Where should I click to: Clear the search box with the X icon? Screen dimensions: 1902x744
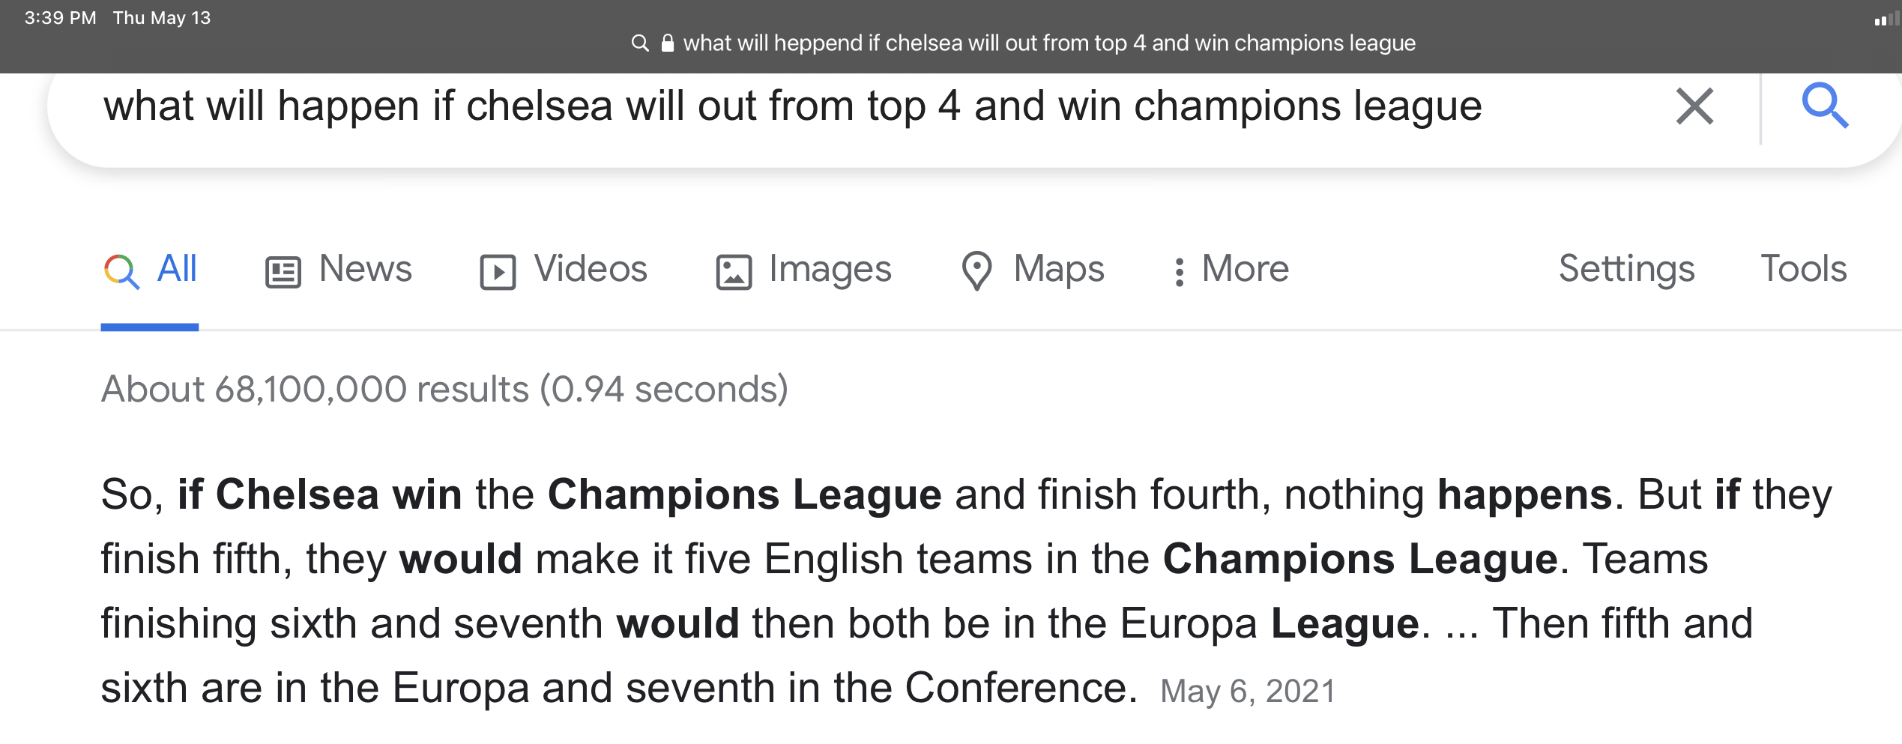1694,106
